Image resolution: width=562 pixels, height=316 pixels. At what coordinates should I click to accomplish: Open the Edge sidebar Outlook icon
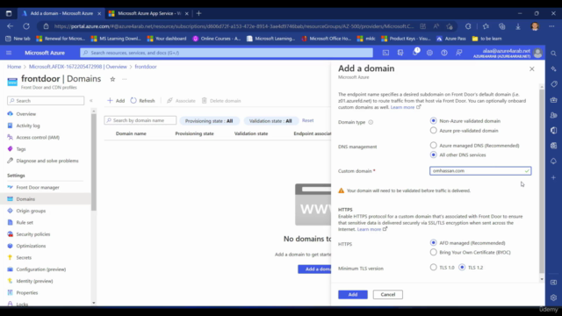553,146
